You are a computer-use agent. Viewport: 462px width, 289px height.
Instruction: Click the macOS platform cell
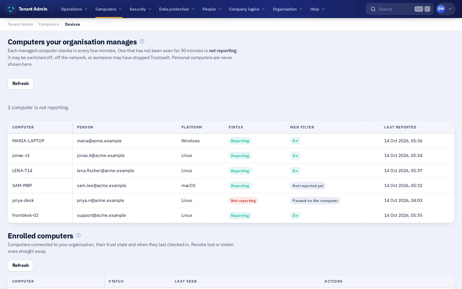click(188, 185)
